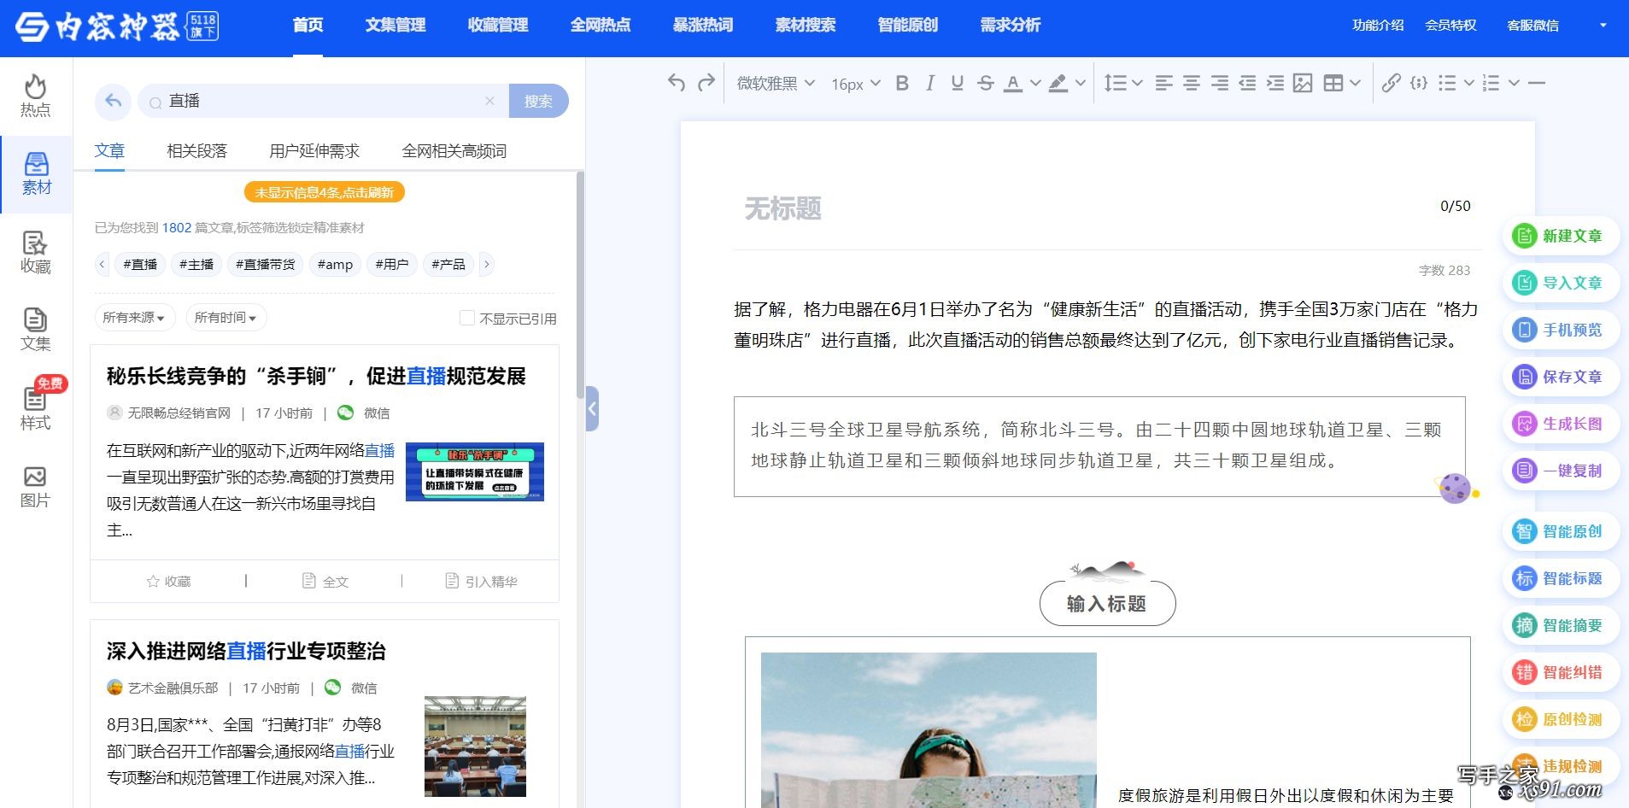
Task: Open the 所有来源 filter dropdown
Action: point(134,318)
